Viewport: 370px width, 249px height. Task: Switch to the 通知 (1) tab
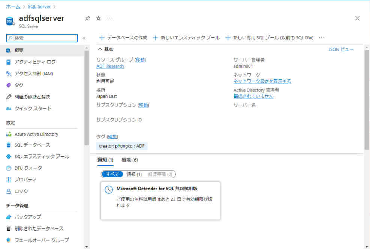(x=105, y=160)
